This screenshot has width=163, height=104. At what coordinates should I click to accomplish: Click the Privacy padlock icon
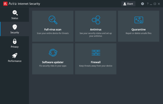[x=15, y=41]
